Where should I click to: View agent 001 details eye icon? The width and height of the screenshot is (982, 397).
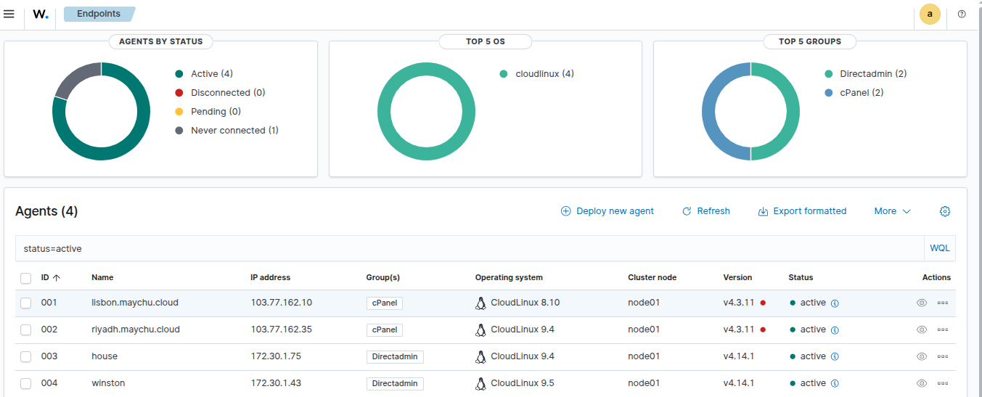pos(922,303)
